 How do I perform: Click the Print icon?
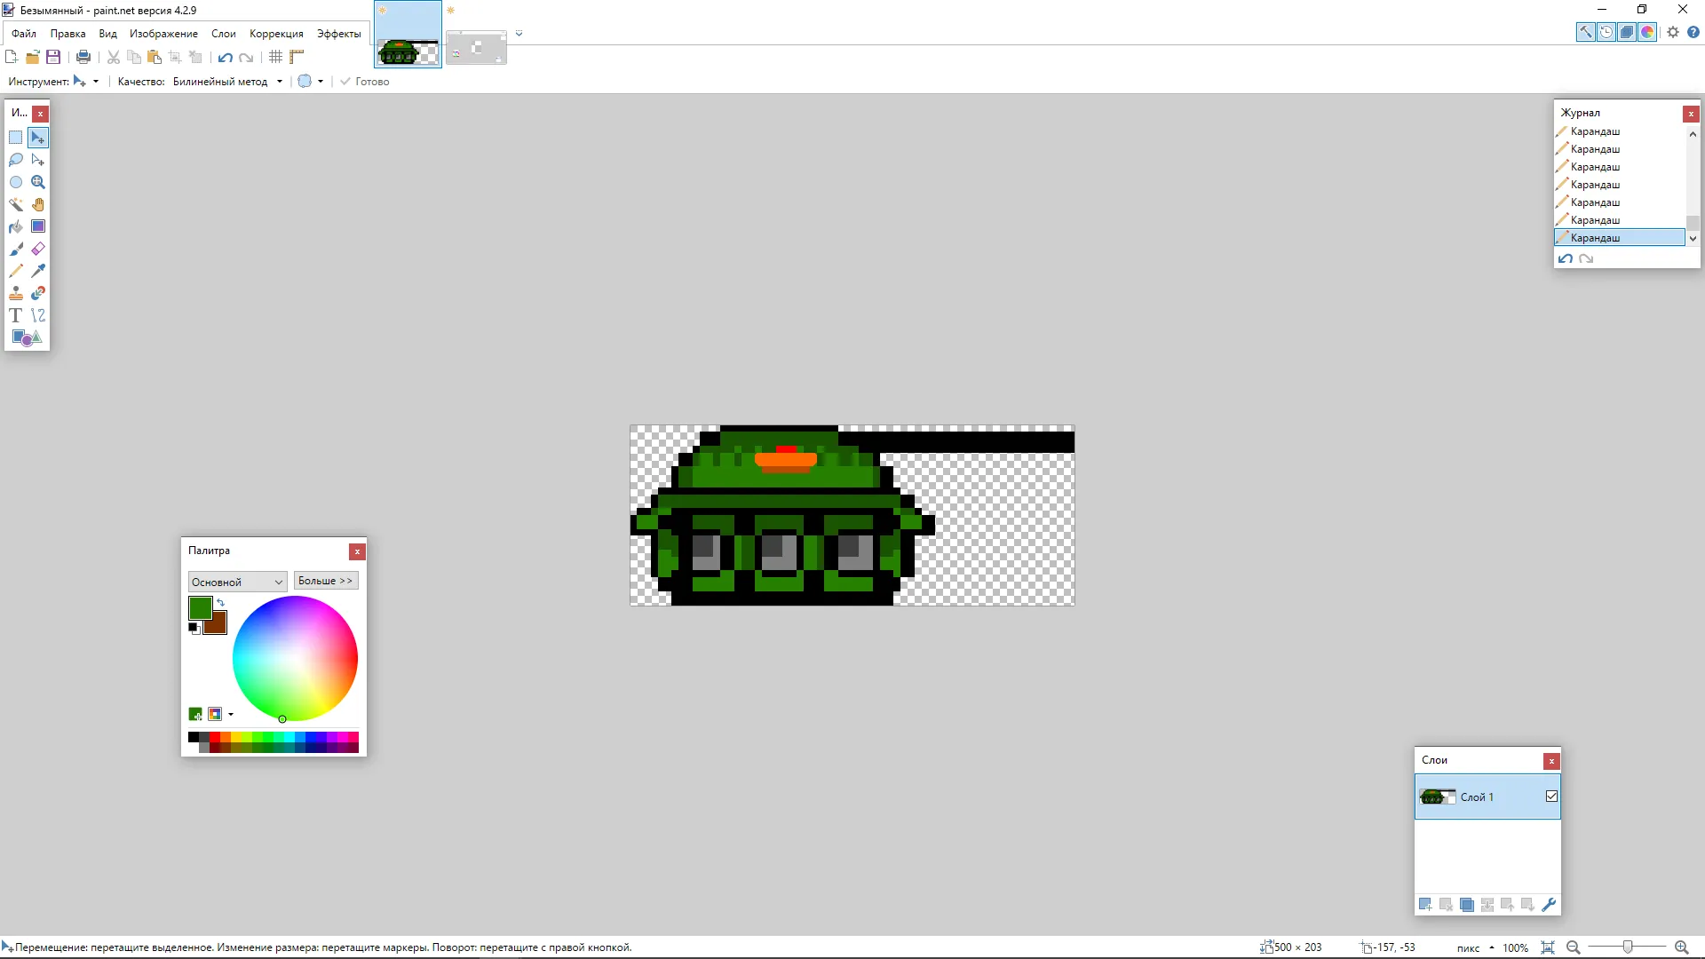83,57
